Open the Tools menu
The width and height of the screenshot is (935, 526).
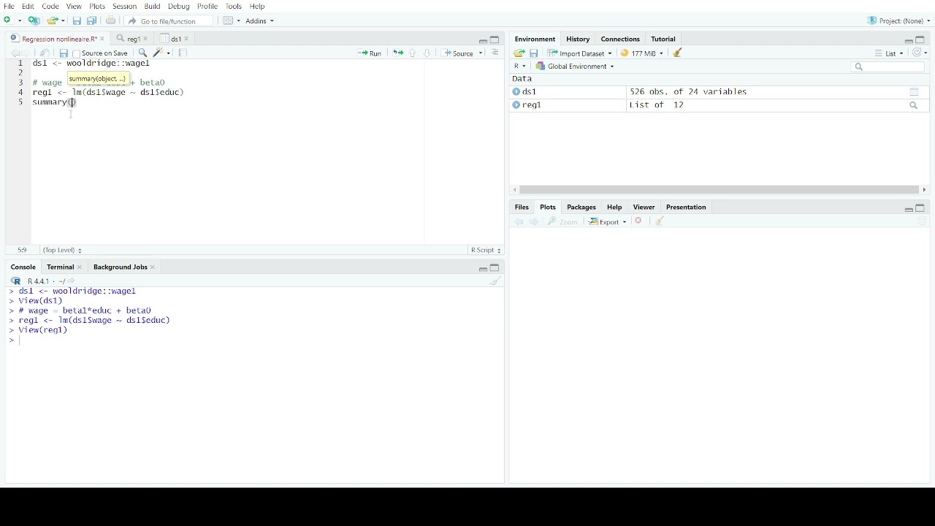coord(234,7)
